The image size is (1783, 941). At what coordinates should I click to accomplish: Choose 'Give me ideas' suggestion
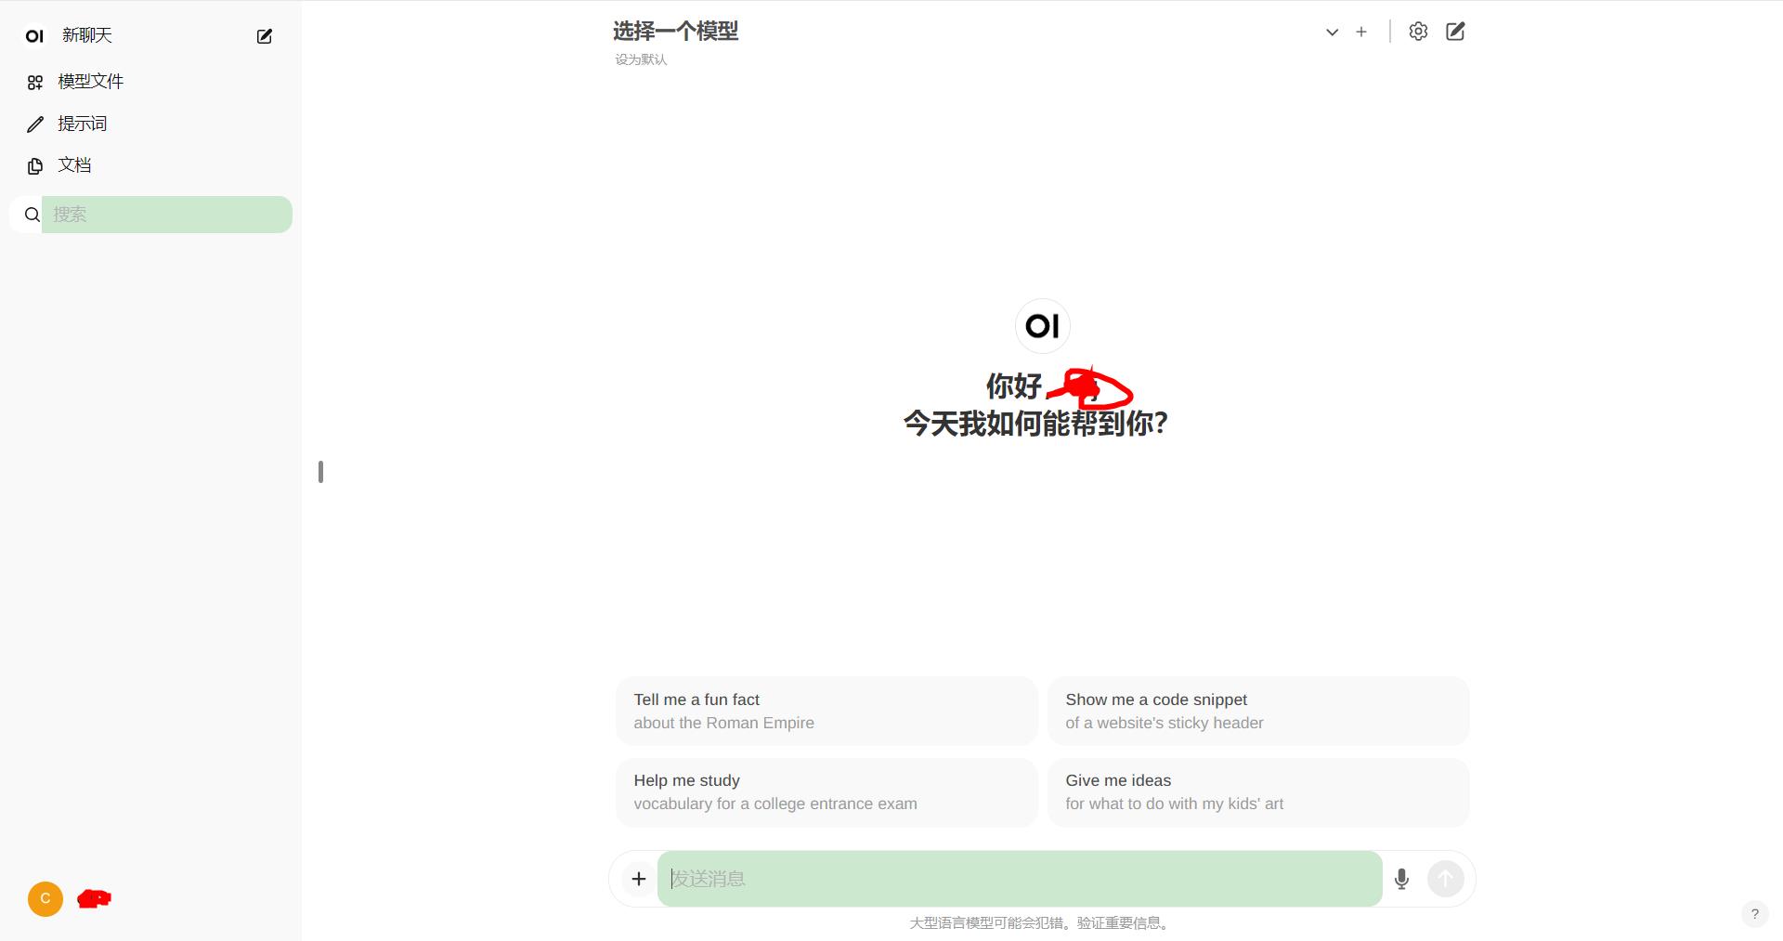tap(1258, 792)
